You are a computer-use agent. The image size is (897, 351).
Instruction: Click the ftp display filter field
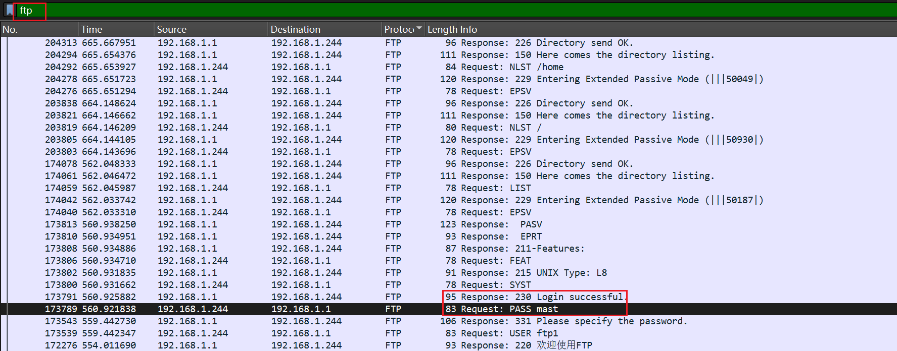click(303, 11)
